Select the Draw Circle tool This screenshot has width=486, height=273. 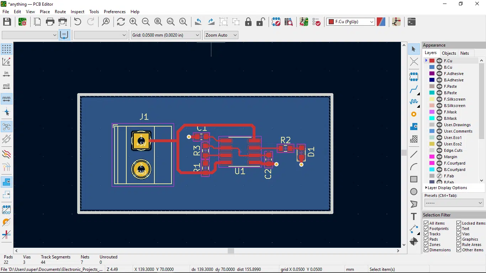point(414,192)
